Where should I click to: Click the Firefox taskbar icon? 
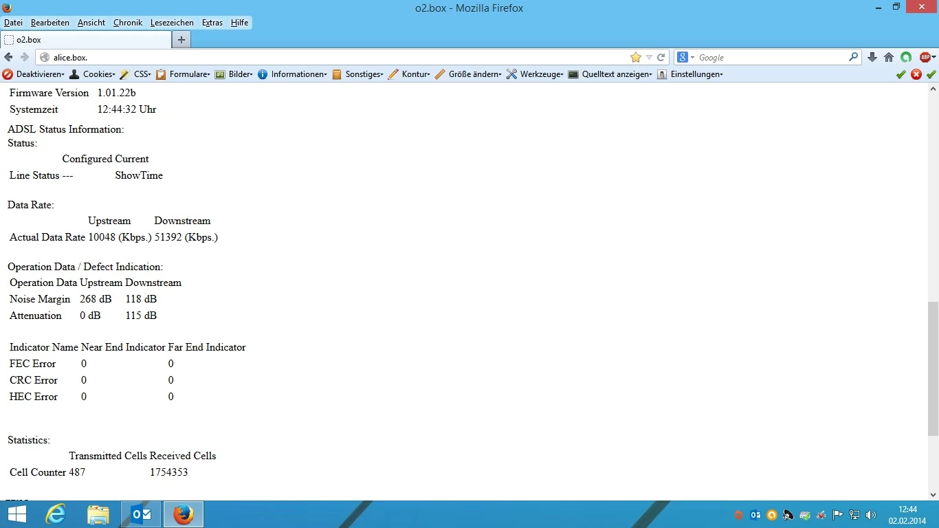[184, 514]
